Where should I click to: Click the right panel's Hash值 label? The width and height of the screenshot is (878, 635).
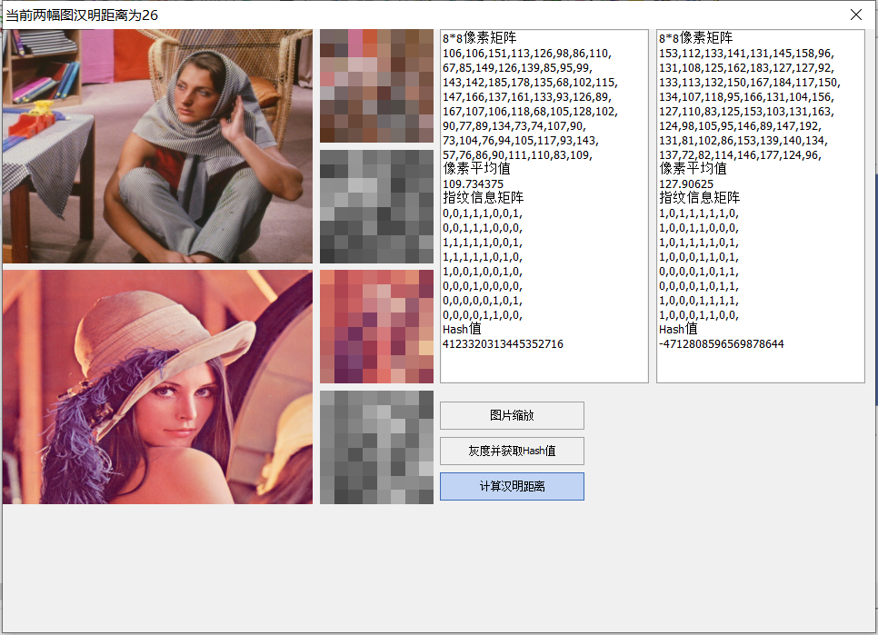678,329
